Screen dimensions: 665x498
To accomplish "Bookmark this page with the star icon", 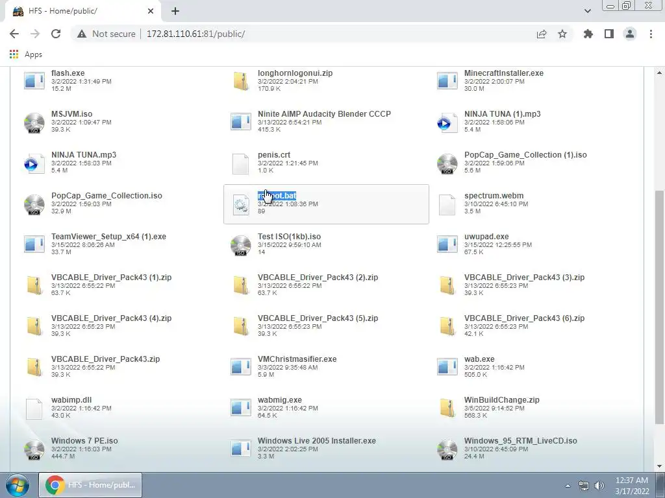I will click(562, 34).
